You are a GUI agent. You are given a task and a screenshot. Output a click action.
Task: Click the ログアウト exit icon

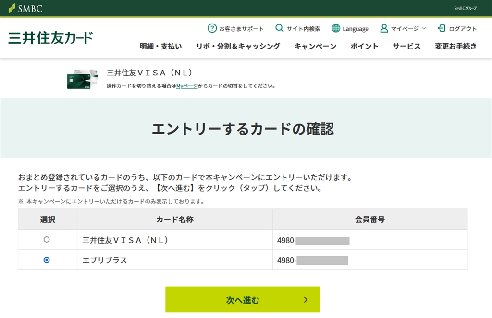pyautogui.click(x=442, y=28)
